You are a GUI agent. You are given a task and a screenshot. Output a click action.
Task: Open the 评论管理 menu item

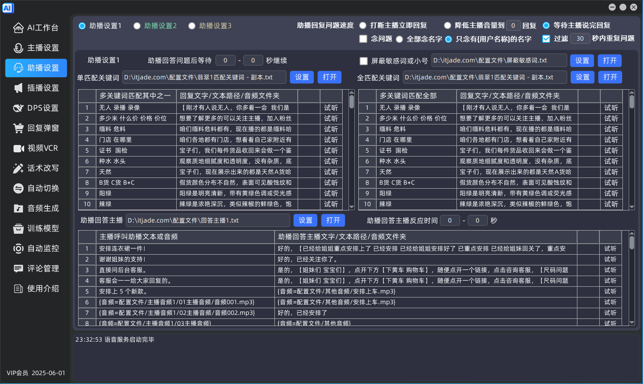[36, 268]
